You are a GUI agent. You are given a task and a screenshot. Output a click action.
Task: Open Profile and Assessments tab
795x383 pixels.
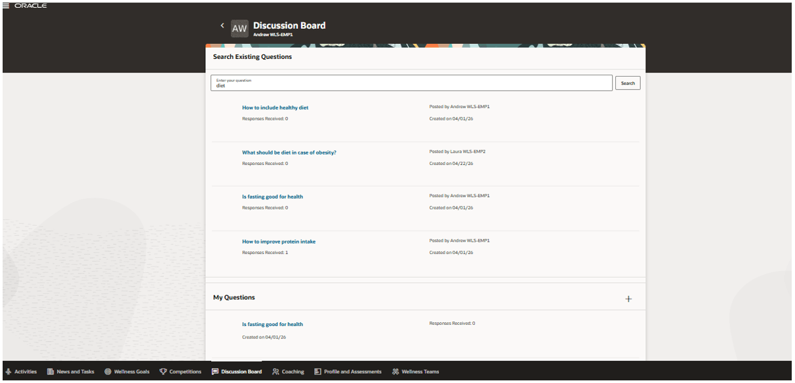[348, 371]
